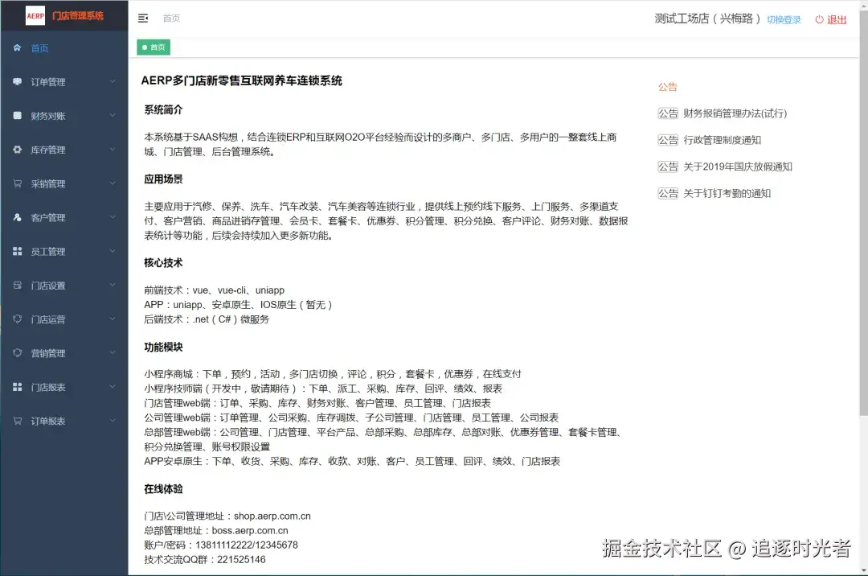Click the store name 测试工场店（兴梅路）
868x576 pixels.
[707, 19]
